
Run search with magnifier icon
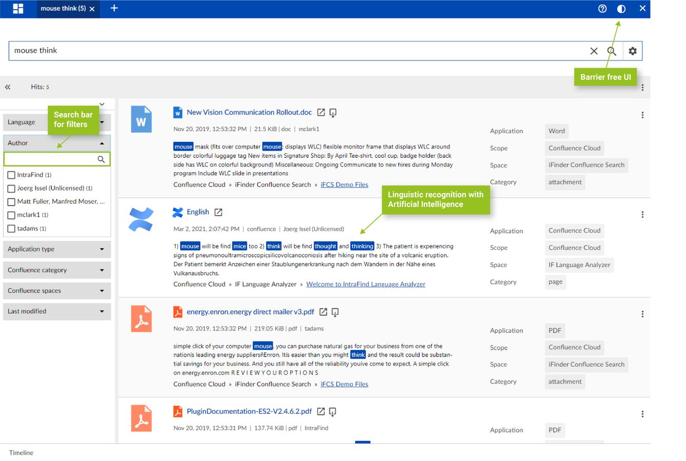[x=612, y=51]
